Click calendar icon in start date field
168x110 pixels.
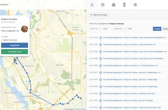click(99, 29)
